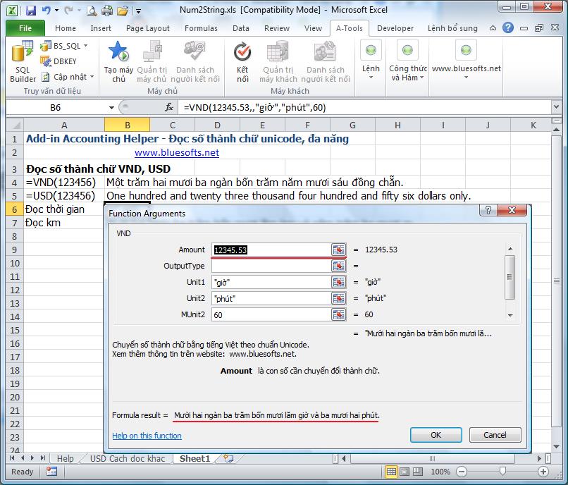Image resolution: width=568 pixels, height=485 pixels.
Task: Switch to USD Cach doc khac sheet
Action: tap(128, 459)
